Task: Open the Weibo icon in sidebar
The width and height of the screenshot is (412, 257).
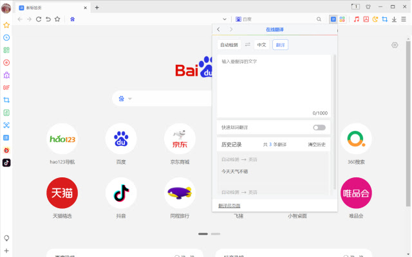Action: pos(6,150)
